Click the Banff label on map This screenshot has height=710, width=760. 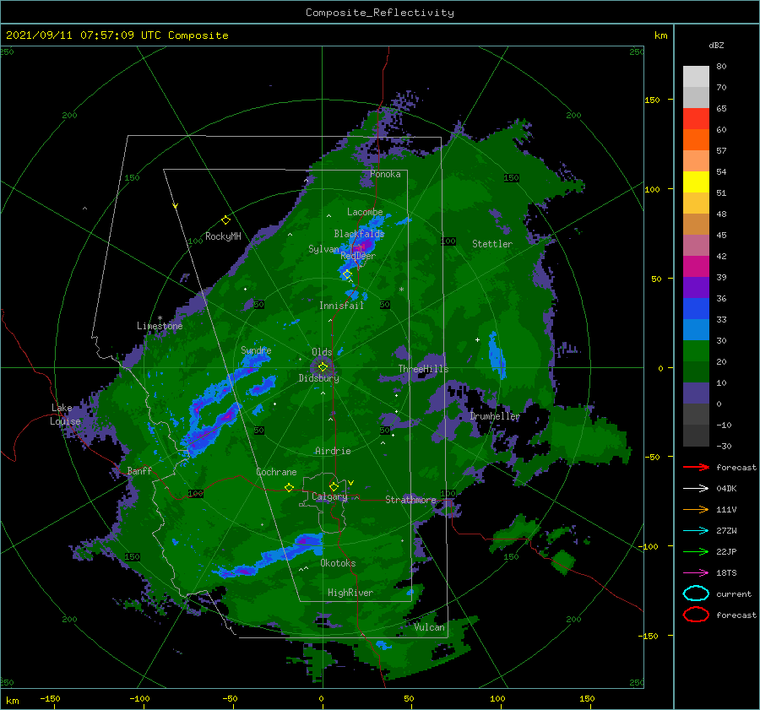[139, 471]
